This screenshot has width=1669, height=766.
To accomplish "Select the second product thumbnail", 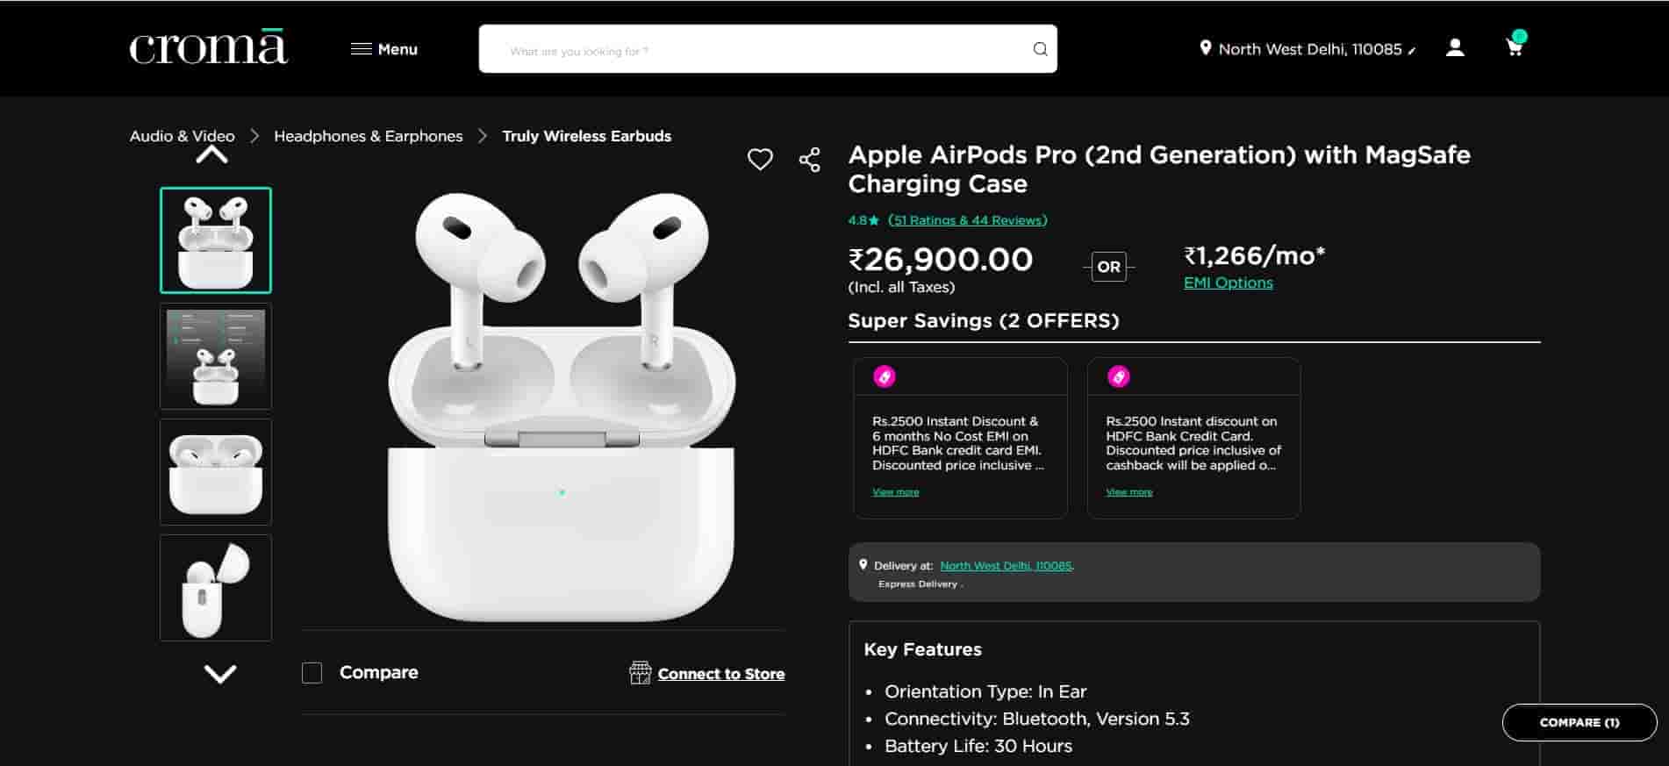I will coord(216,356).
